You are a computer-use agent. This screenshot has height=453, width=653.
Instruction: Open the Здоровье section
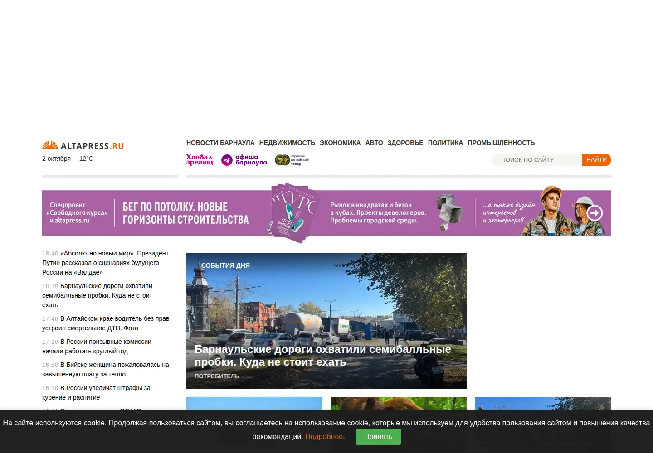(x=405, y=143)
